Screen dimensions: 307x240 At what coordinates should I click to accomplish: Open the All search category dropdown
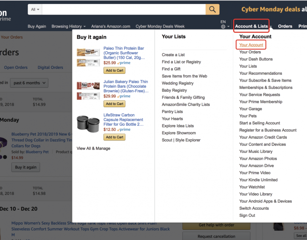(x=35, y=9)
